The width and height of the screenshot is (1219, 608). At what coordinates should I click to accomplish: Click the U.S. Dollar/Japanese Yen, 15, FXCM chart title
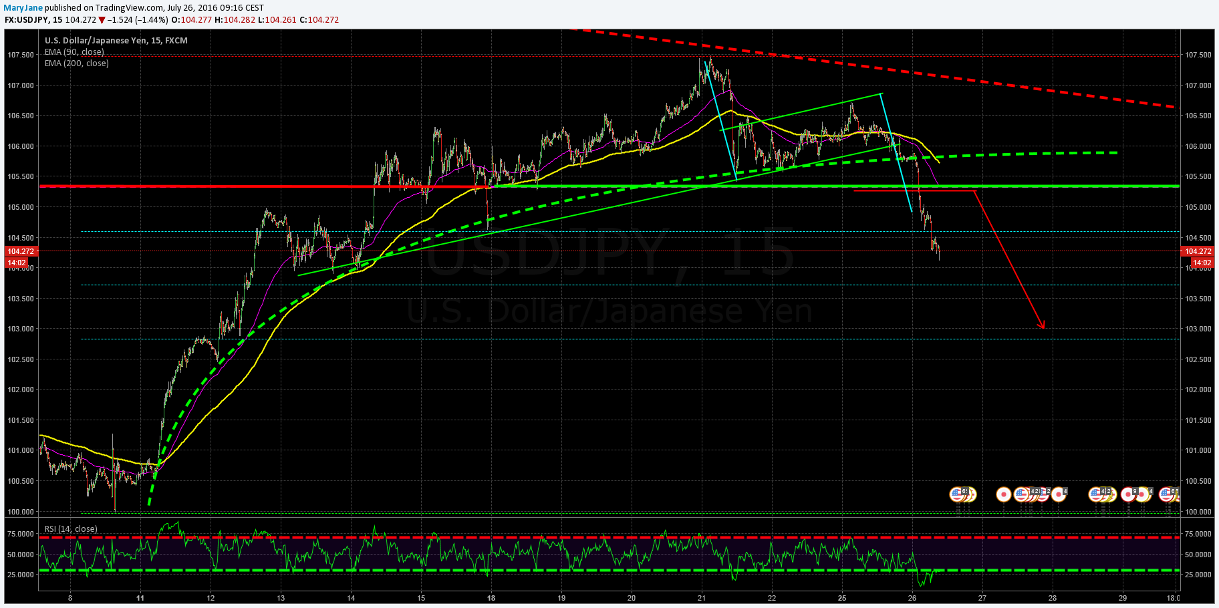pos(116,41)
